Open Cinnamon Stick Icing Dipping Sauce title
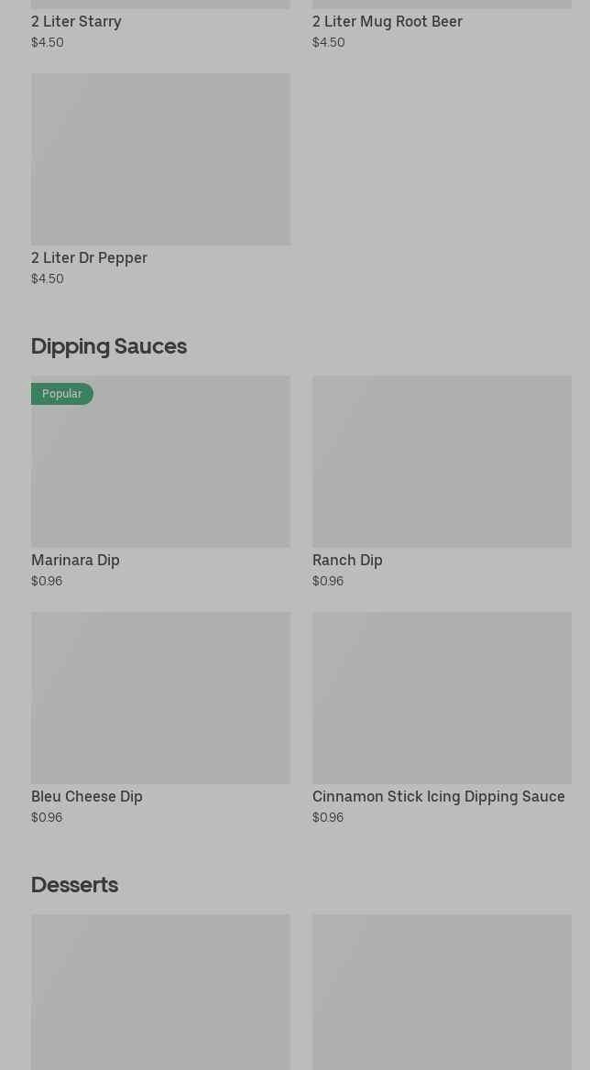 point(438,796)
